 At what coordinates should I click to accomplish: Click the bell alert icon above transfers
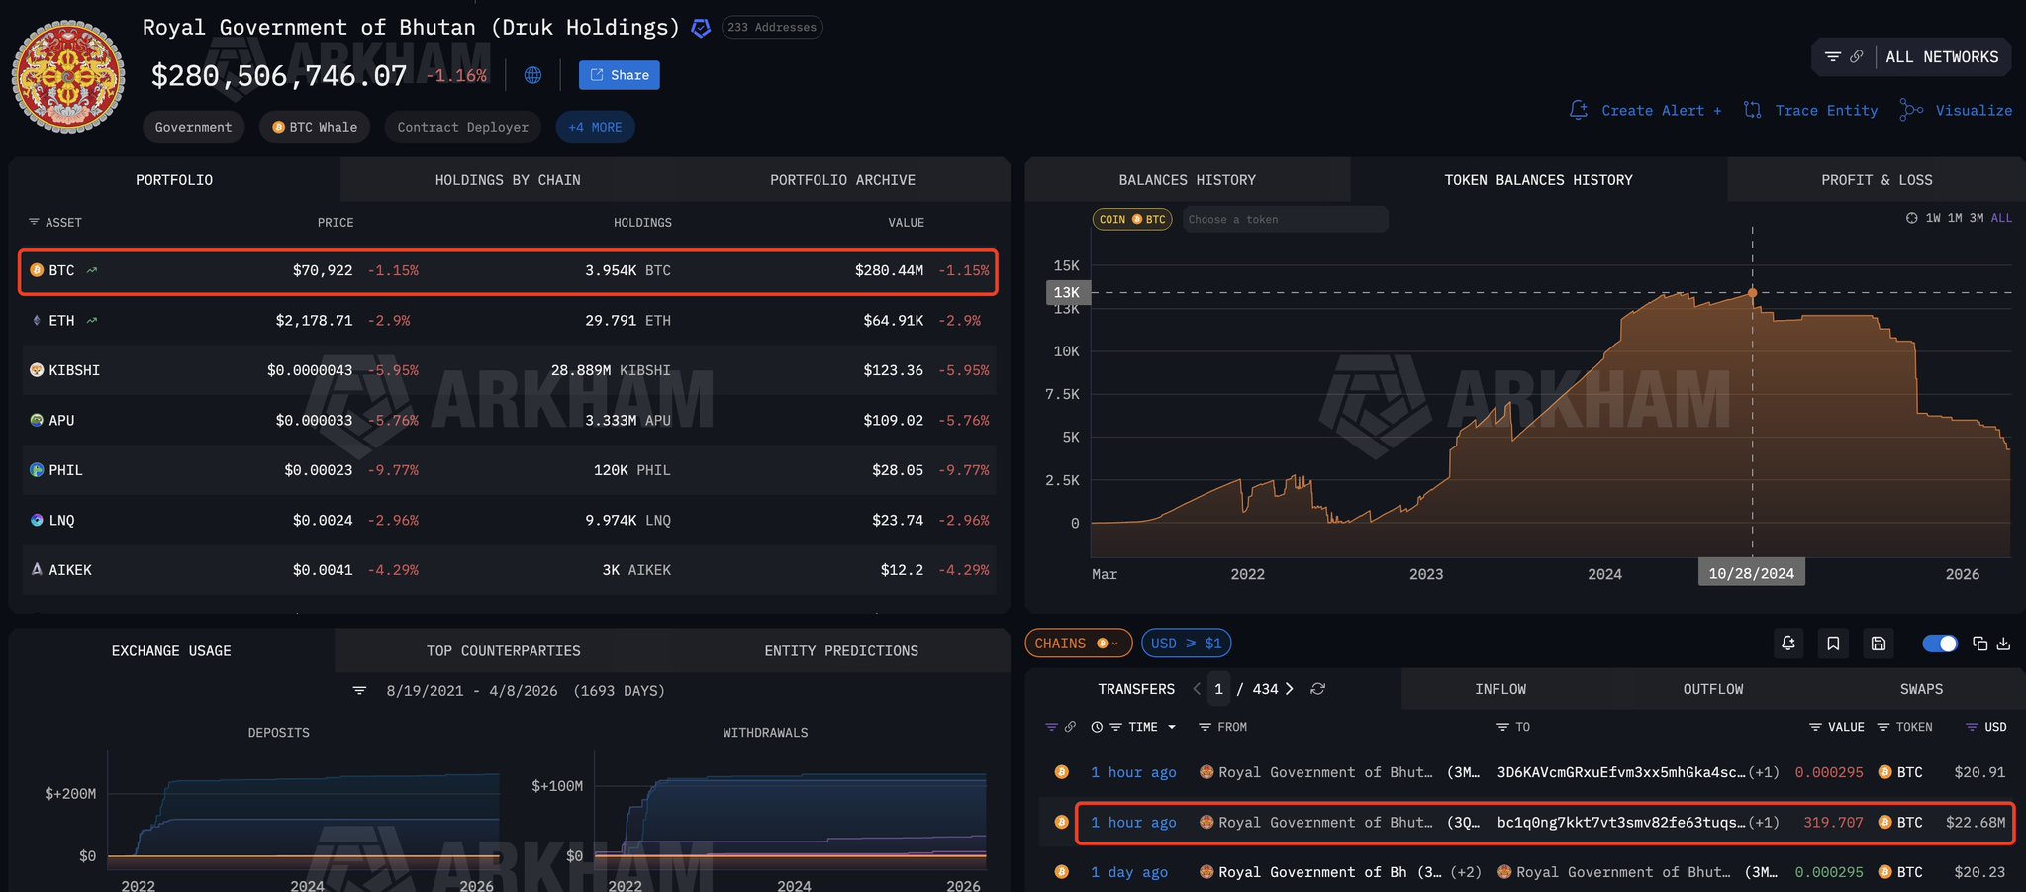tap(1787, 644)
